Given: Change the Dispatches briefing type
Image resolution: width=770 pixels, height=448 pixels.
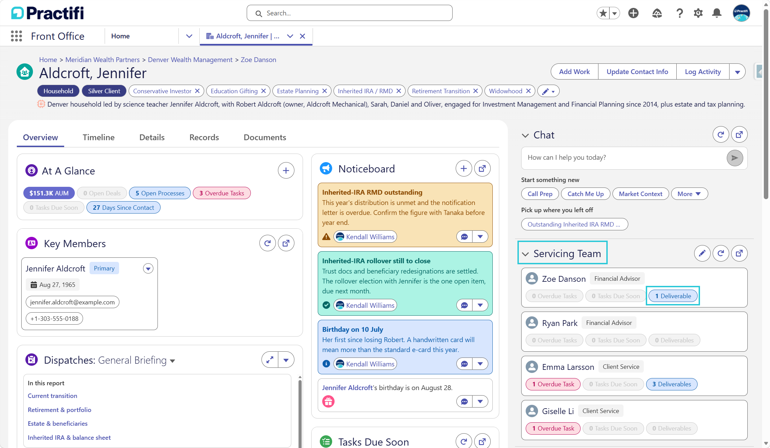Looking at the screenshot, I should 172,361.
